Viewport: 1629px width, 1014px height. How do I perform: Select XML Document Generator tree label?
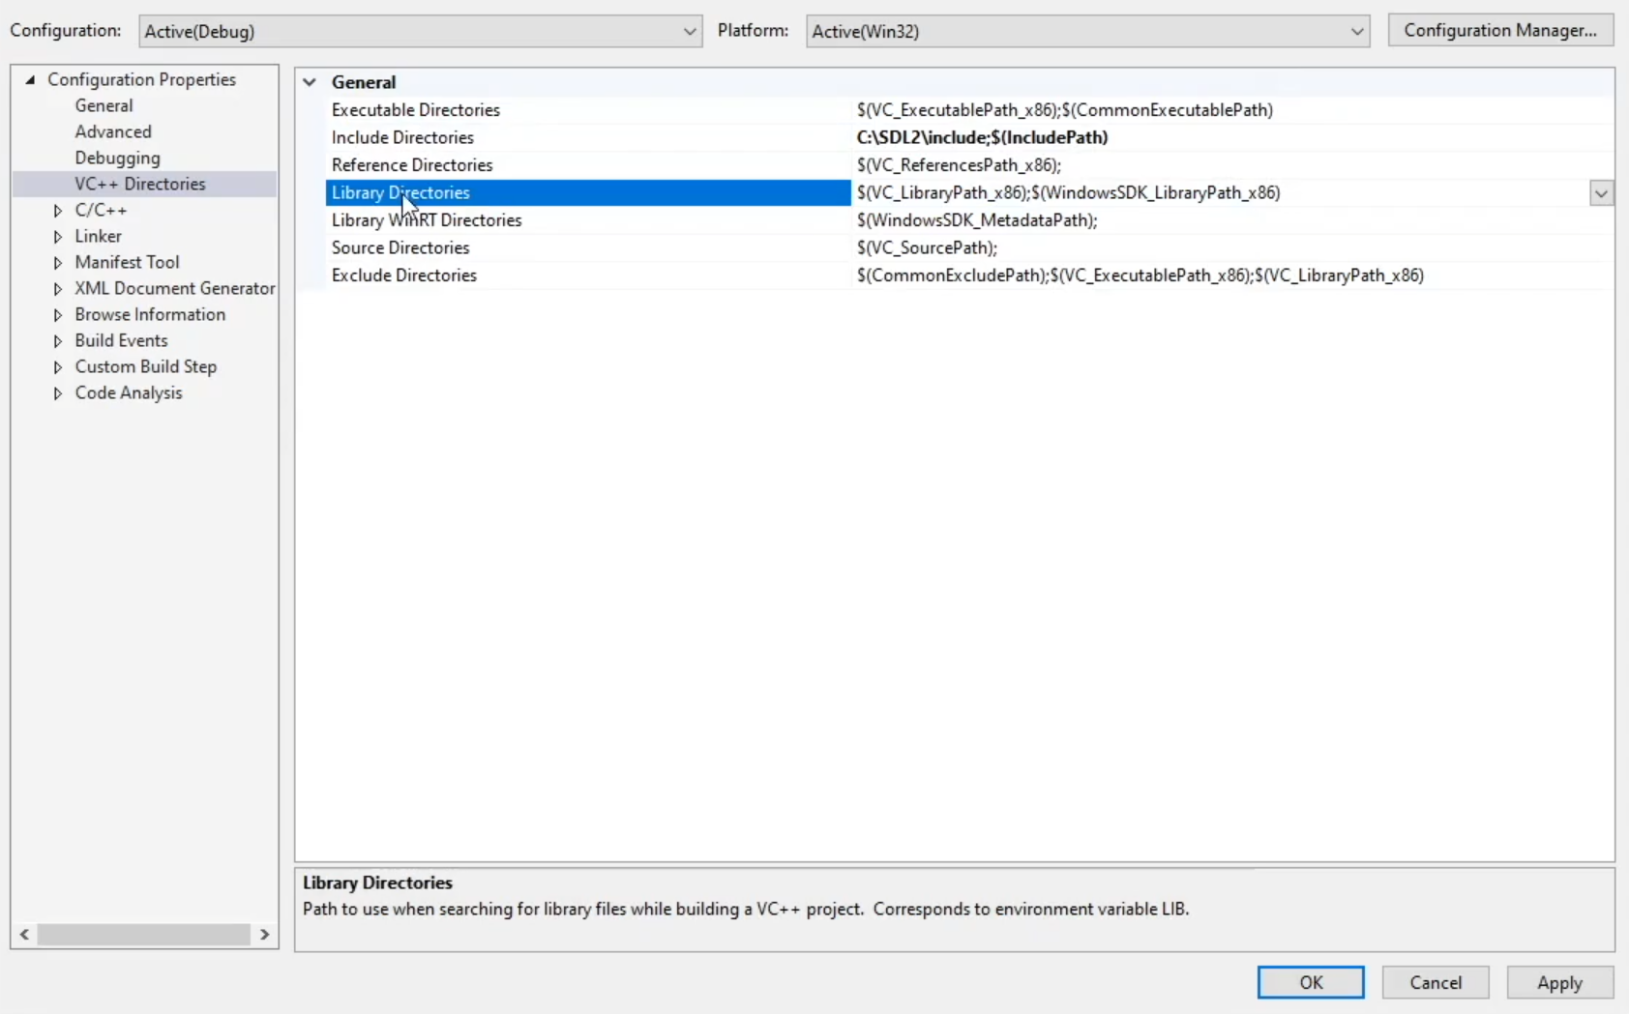(x=175, y=288)
